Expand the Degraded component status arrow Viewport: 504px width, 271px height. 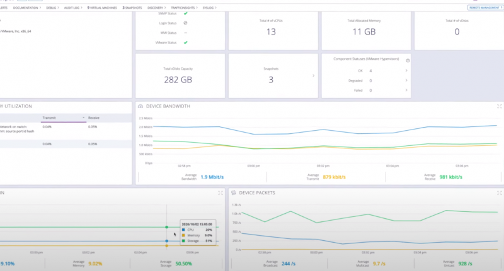(406, 80)
